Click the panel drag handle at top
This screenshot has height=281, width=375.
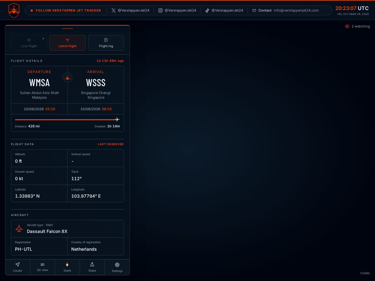[67, 28]
